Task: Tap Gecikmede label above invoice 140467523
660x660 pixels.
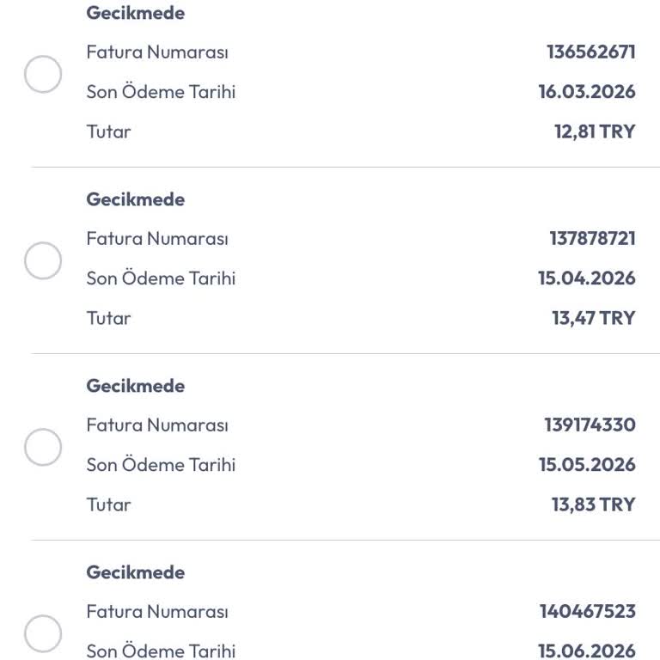Action: point(136,572)
